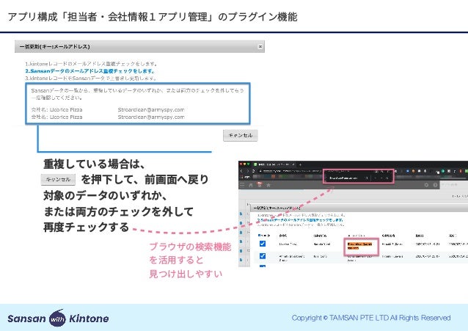Go forward in the browser window

coord(247,171)
